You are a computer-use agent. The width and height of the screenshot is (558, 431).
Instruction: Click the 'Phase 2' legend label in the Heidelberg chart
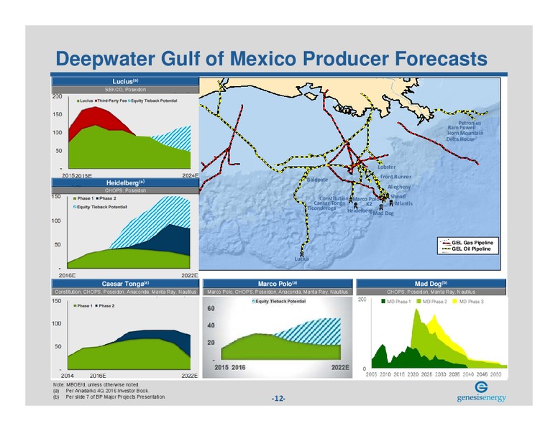tap(108, 198)
